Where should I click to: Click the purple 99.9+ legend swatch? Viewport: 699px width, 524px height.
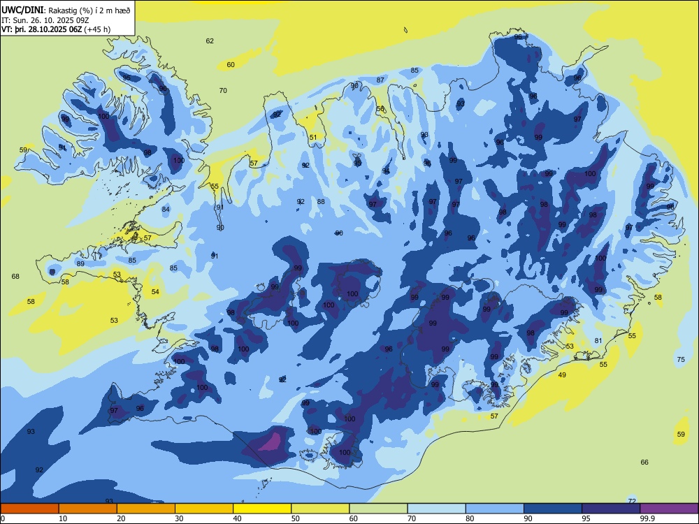(669, 509)
